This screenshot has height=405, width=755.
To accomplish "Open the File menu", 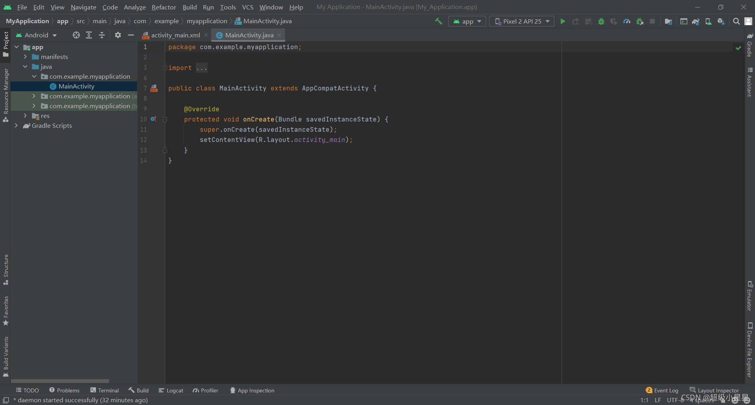I will pyautogui.click(x=22, y=7).
